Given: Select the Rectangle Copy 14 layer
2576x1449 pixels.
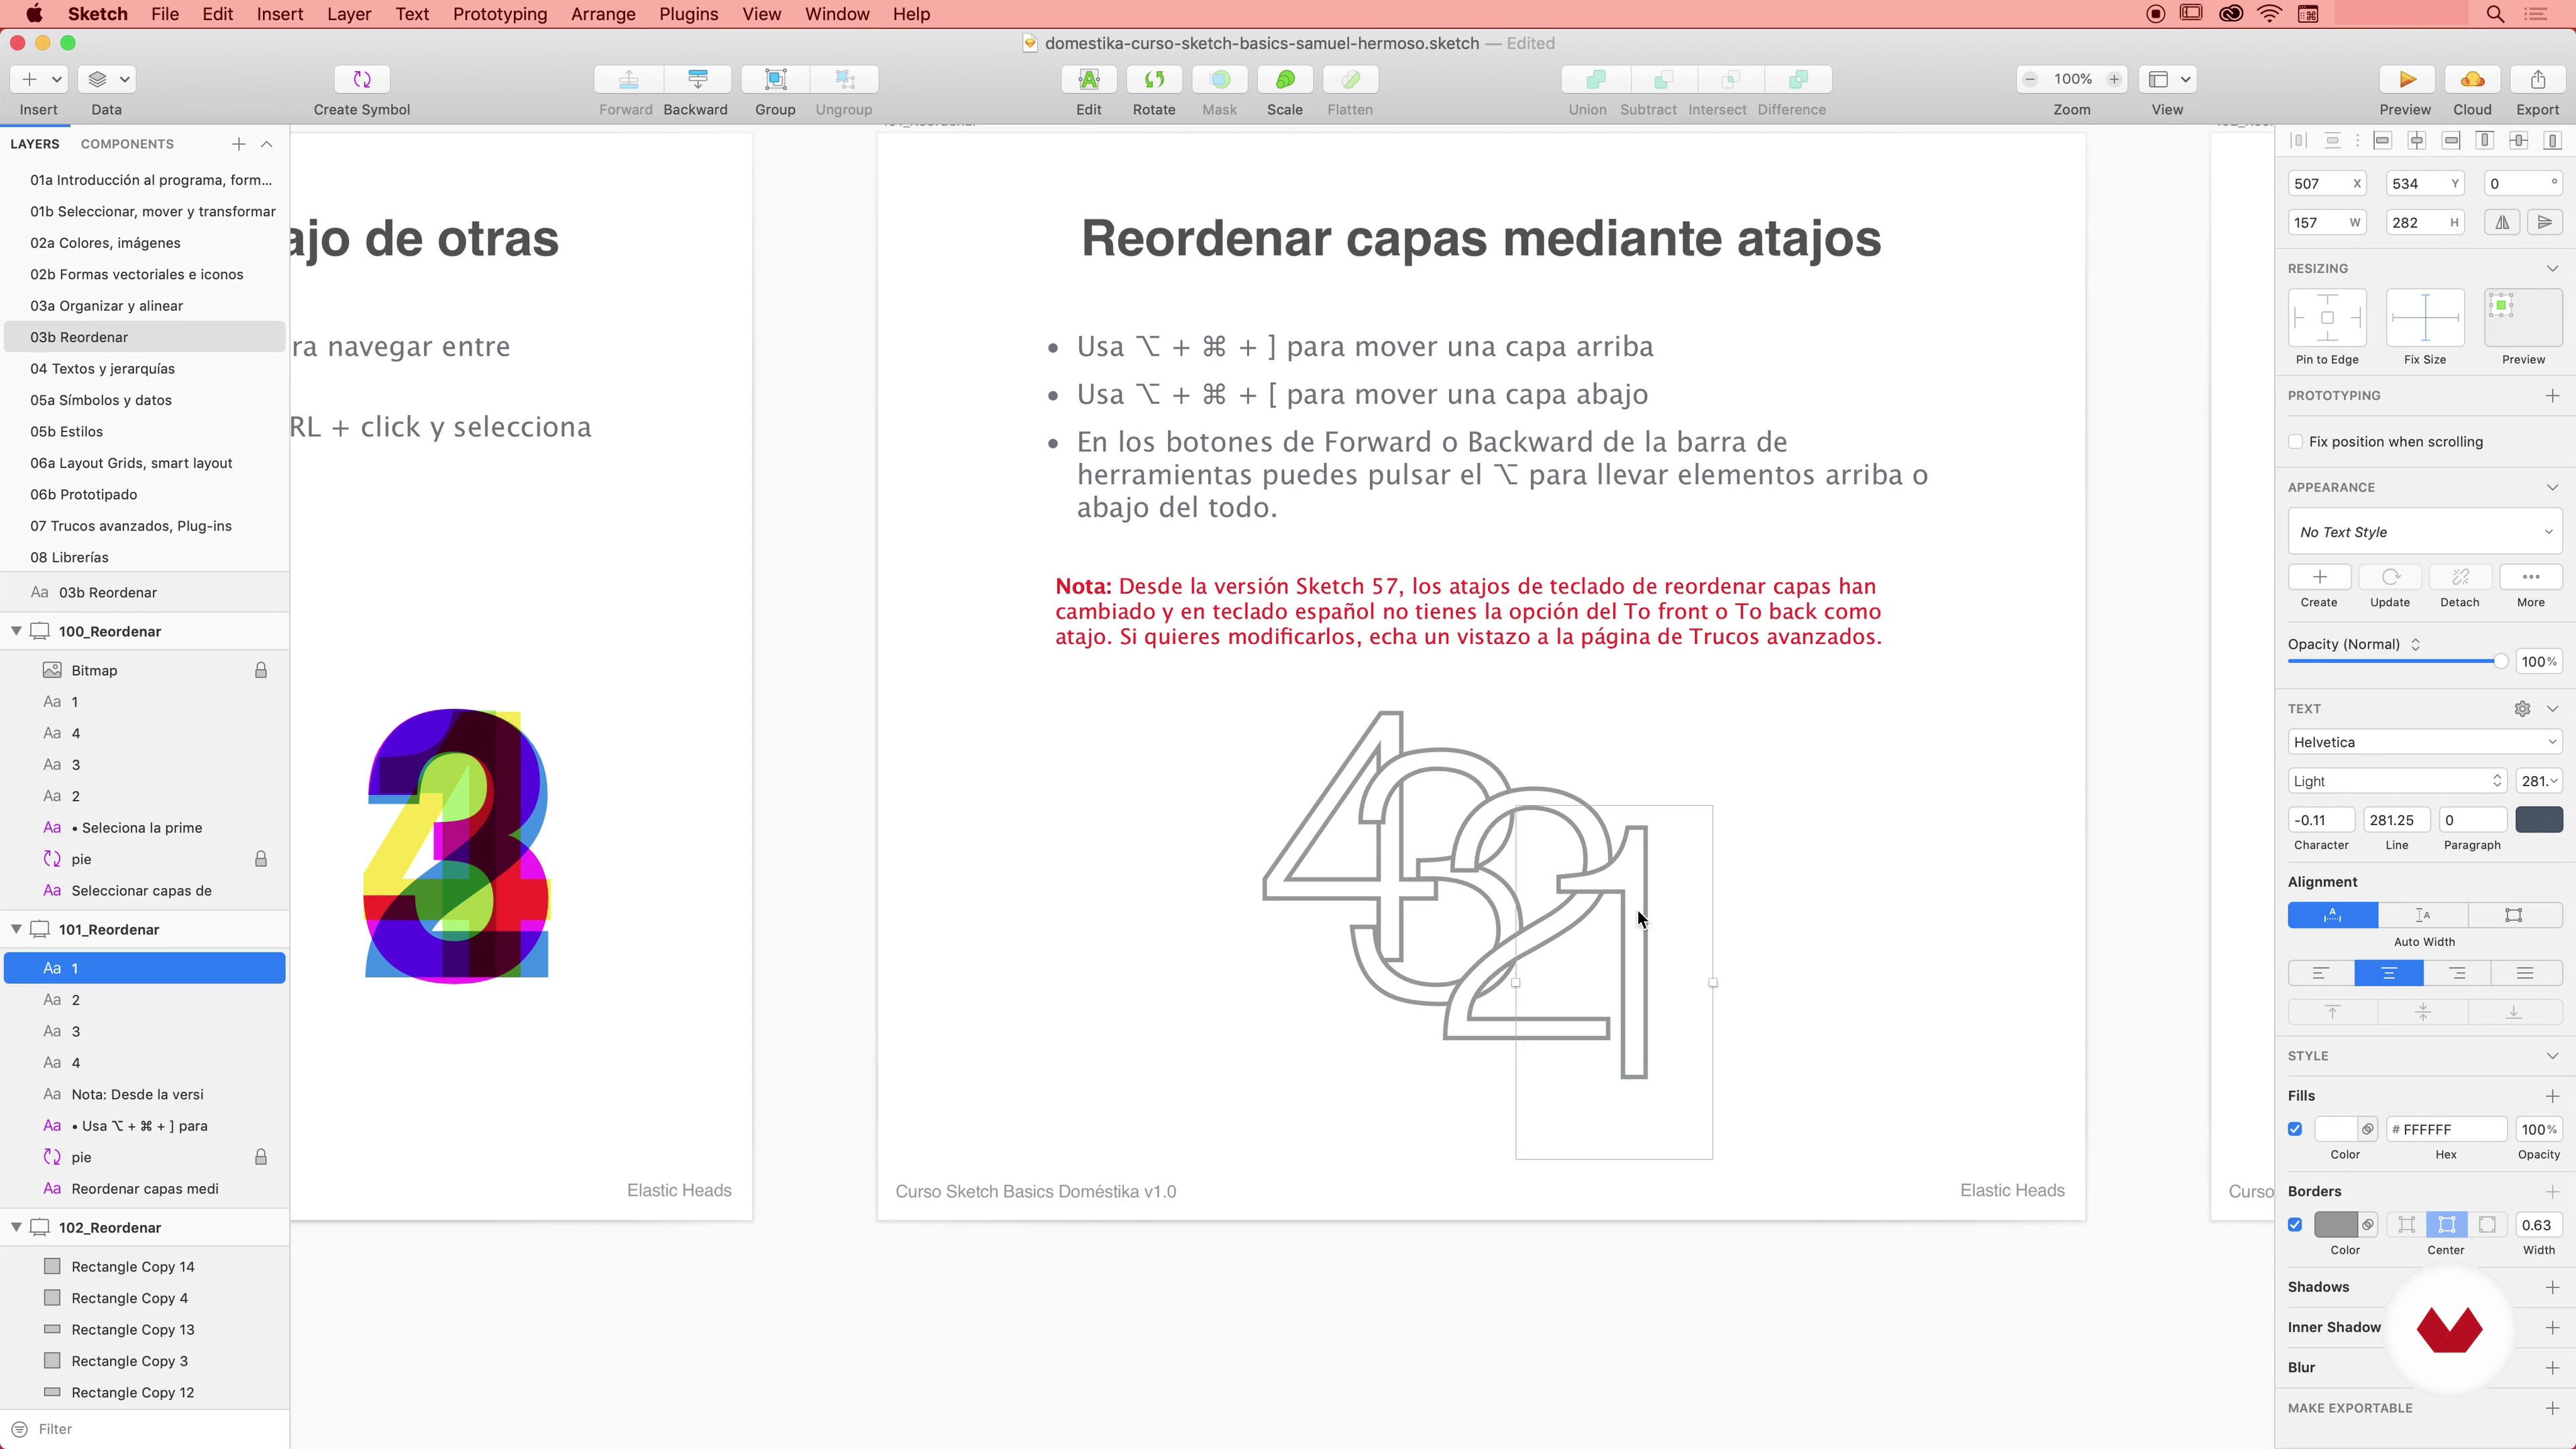Looking at the screenshot, I should tap(145, 1267).
